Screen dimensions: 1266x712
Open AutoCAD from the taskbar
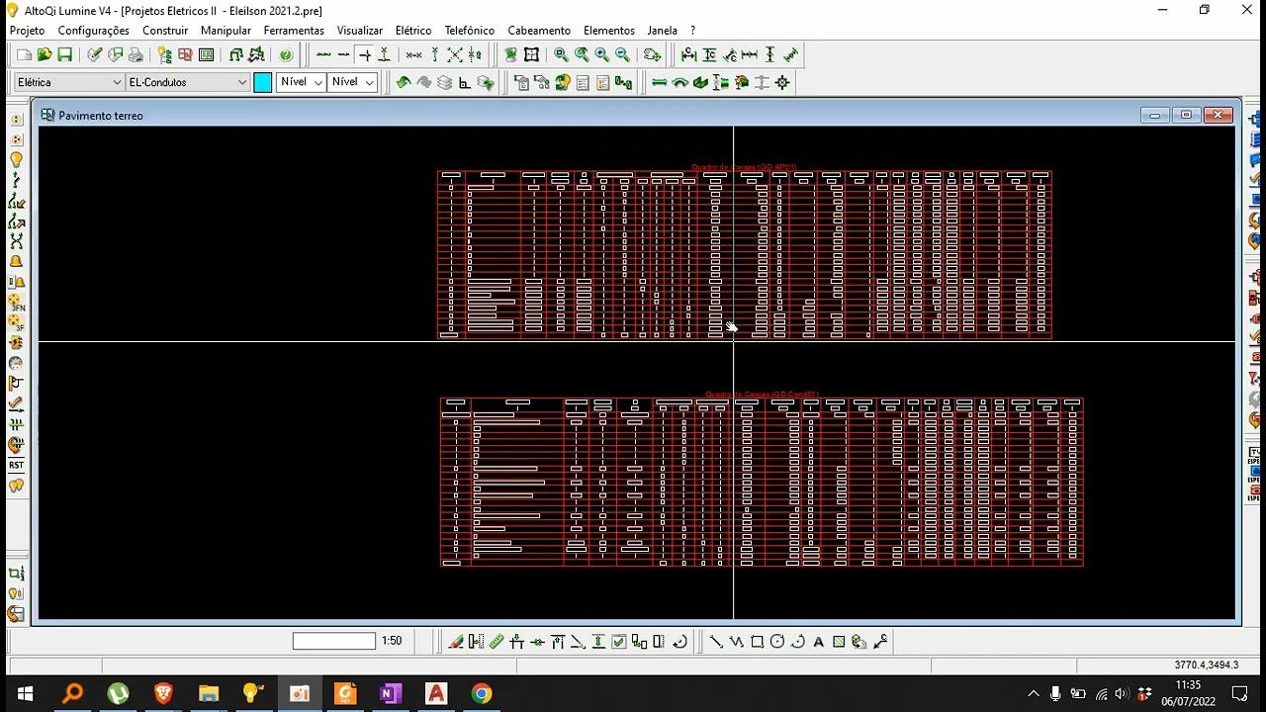pyautogui.click(x=435, y=693)
